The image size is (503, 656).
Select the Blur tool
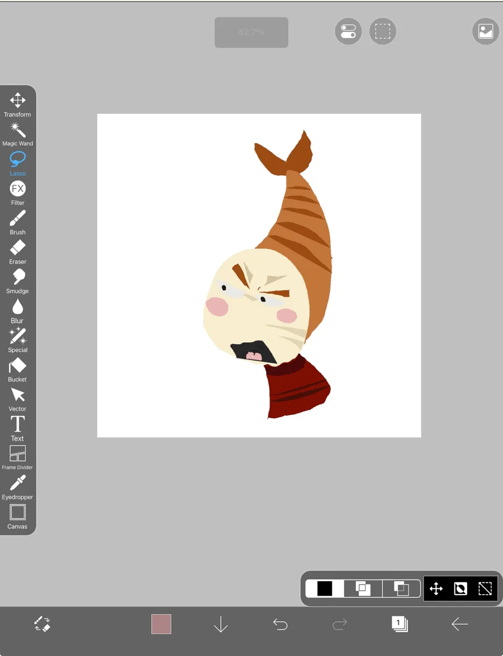[x=17, y=312]
